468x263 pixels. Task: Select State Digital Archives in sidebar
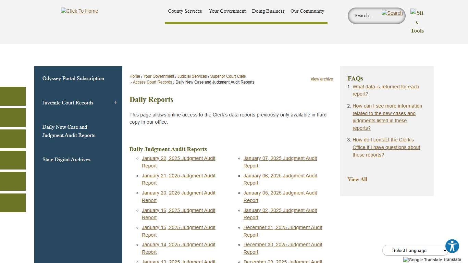(66, 160)
